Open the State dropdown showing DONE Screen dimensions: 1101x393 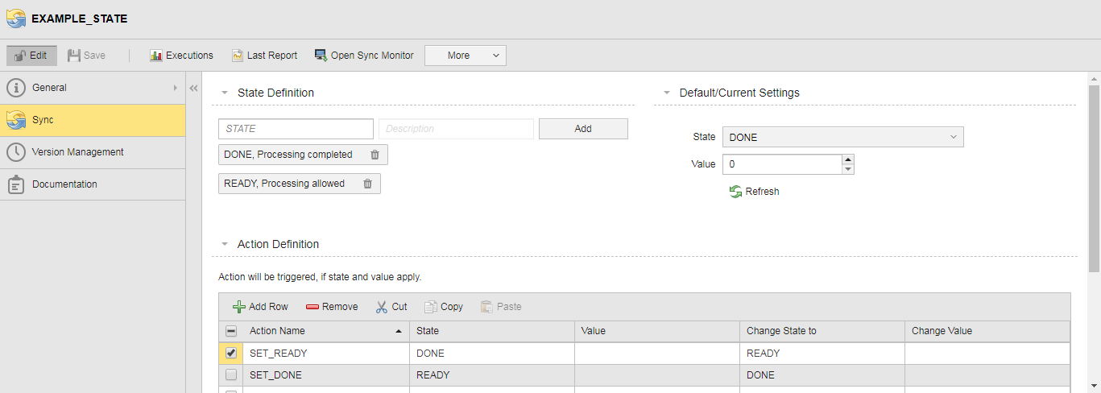(842, 137)
